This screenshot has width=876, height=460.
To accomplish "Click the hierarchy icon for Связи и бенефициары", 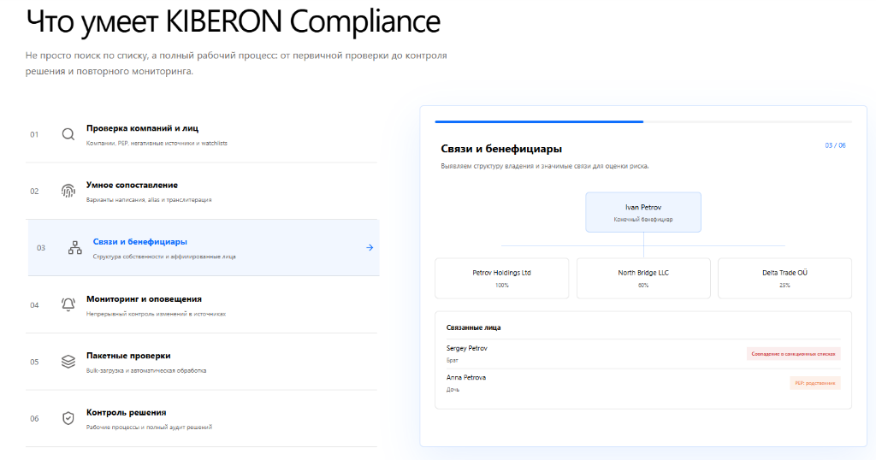I will click(75, 248).
